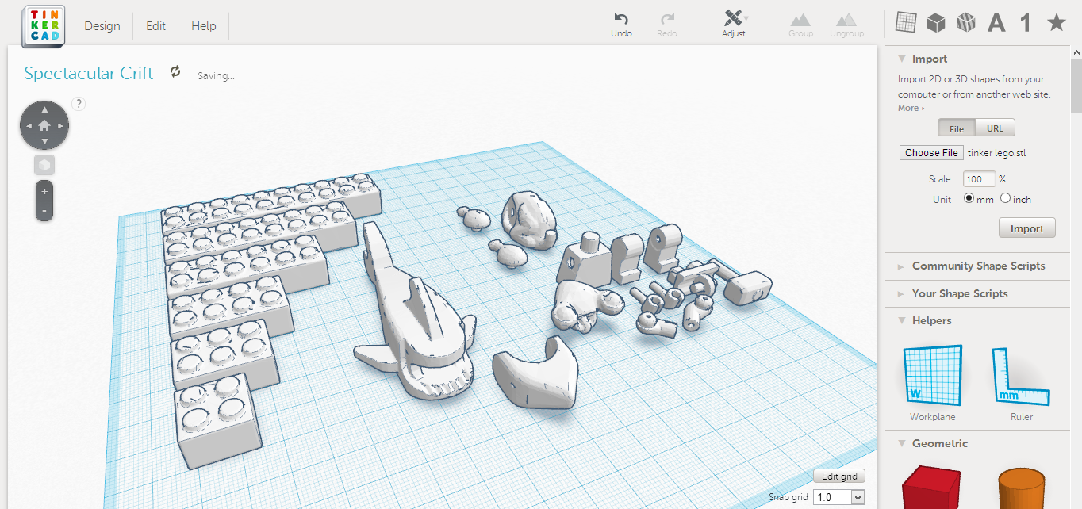This screenshot has height=509, width=1082.
Task: Click the star favorites icon
Action: [x=1057, y=22]
